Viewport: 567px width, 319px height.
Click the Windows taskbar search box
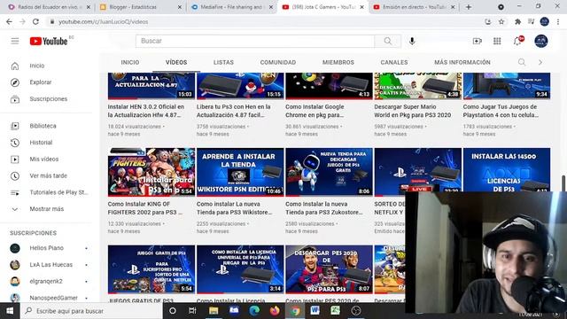(x=92, y=311)
